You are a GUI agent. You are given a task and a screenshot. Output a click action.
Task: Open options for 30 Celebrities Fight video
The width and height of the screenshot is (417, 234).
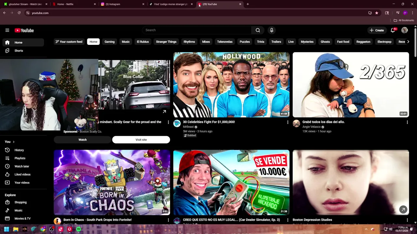[x=288, y=122]
